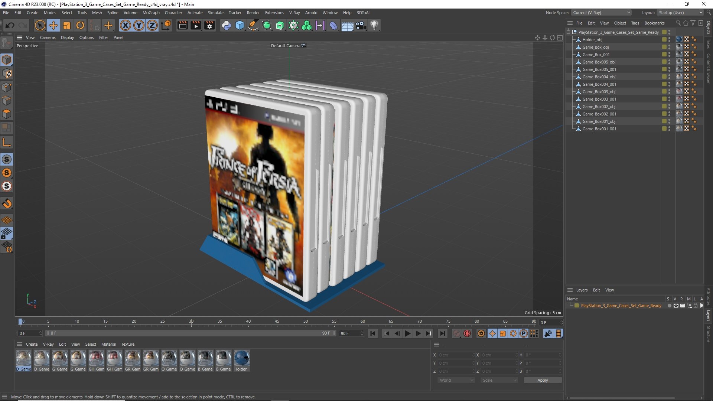
Task: Open the Layout Startup dropdown
Action: [x=680, y=13]
